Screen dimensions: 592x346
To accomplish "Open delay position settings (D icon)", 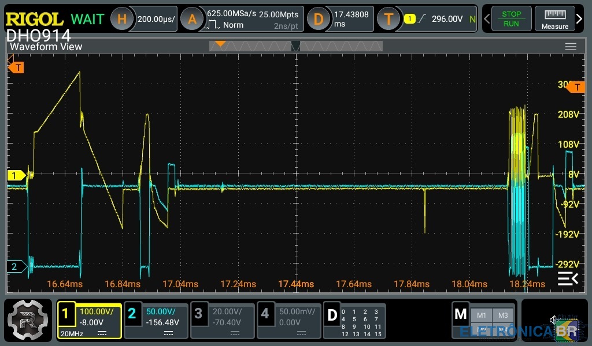I will (318, 19).
